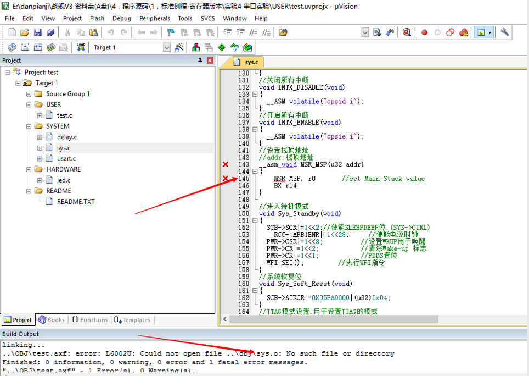Click the Download LOAD icon
The image size is (529, 376).
(81, 47)
